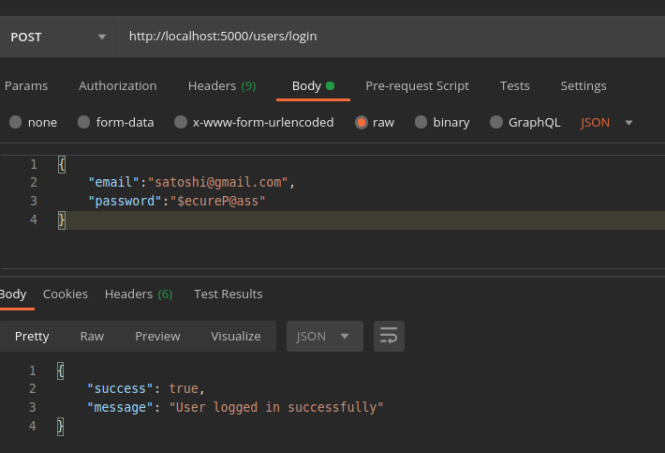Viewport: 665px width, 453px height.
Task: View the Test Results tab
Action: pos(228,294)
